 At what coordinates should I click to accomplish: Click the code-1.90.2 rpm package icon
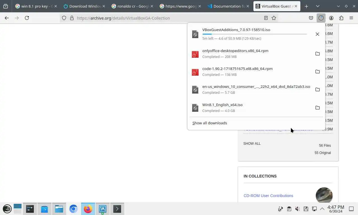[195, 72]
